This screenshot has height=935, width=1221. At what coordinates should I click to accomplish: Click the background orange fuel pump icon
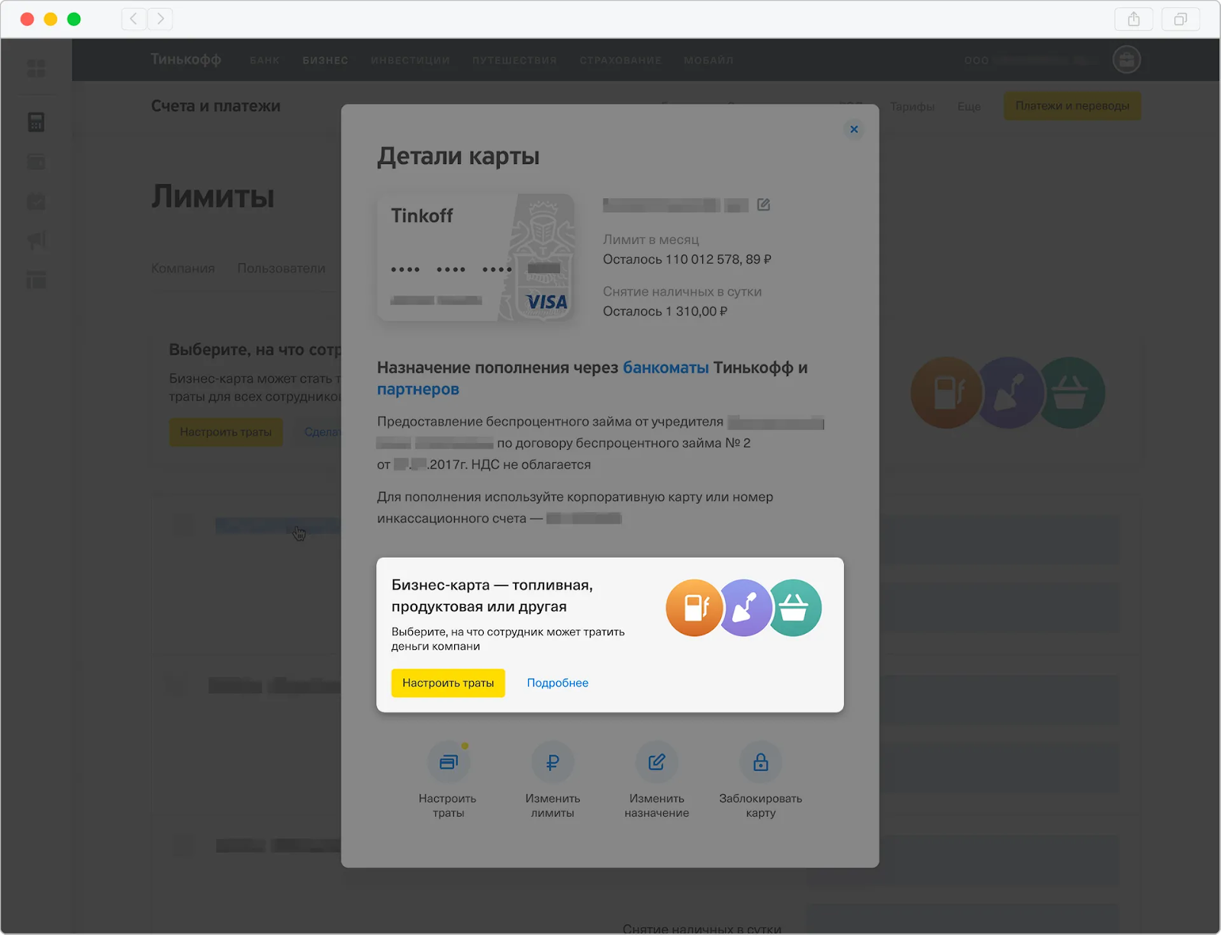tap(946, 393)
